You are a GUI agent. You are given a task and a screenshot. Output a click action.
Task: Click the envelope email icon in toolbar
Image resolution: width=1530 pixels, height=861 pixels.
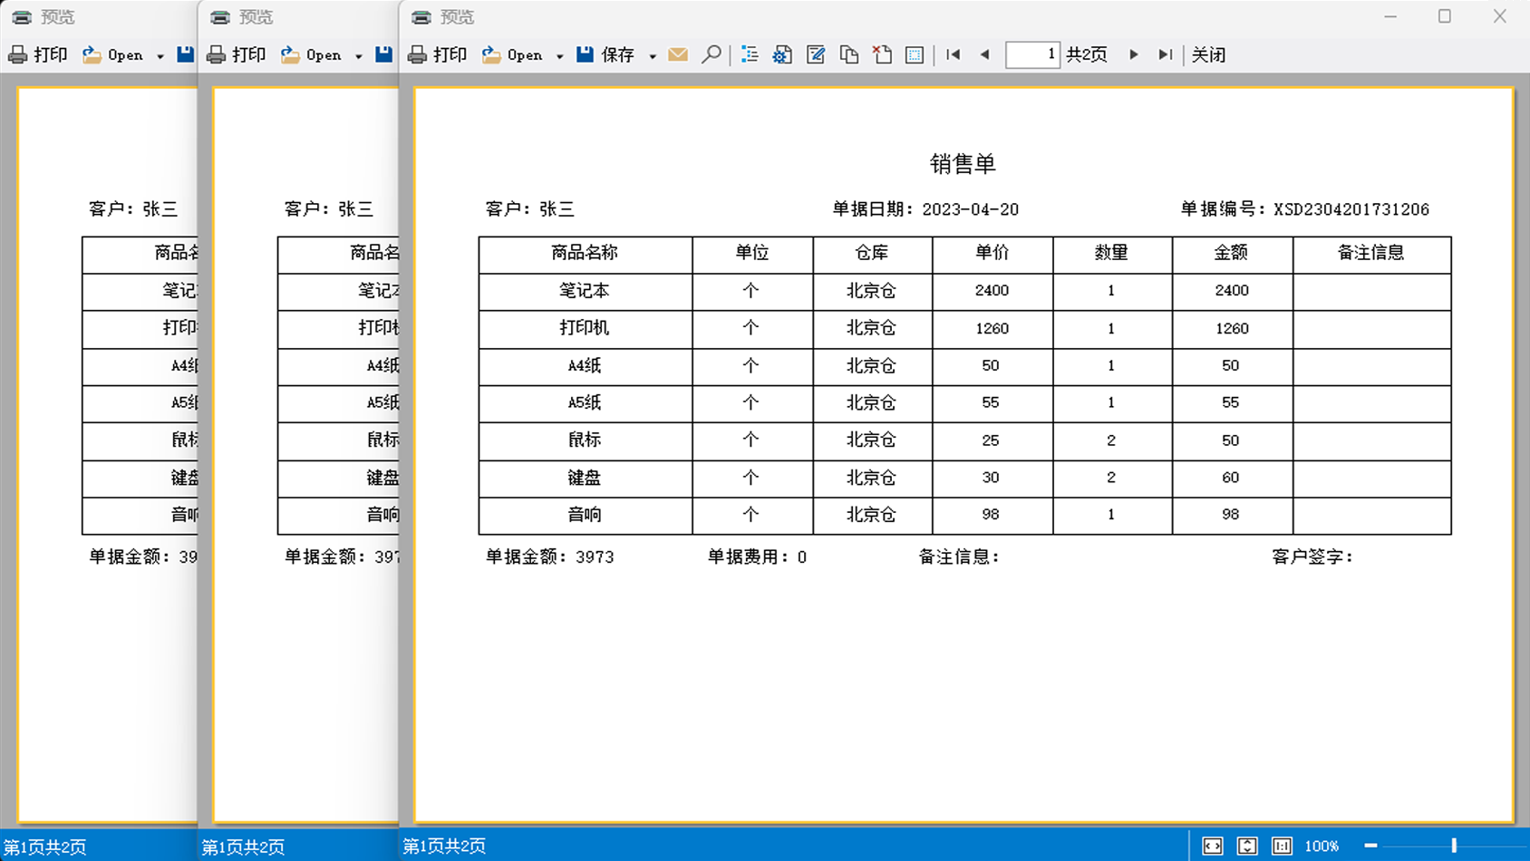coord(677,55)
